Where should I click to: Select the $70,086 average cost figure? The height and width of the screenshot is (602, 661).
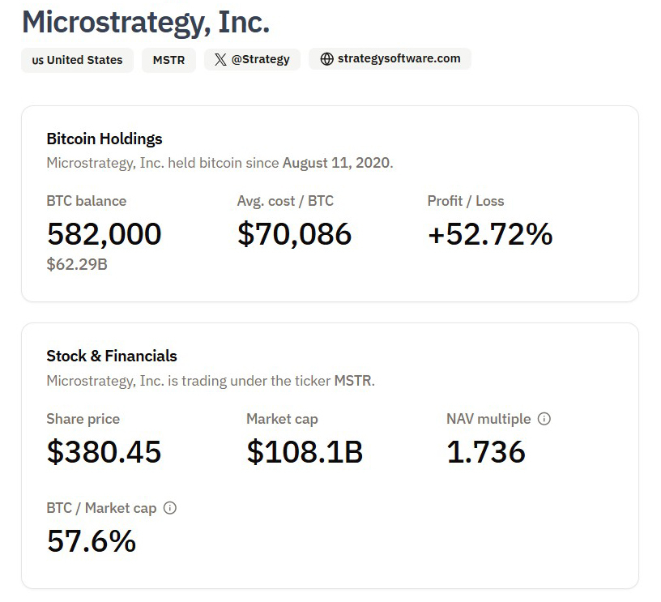(294, 234)
